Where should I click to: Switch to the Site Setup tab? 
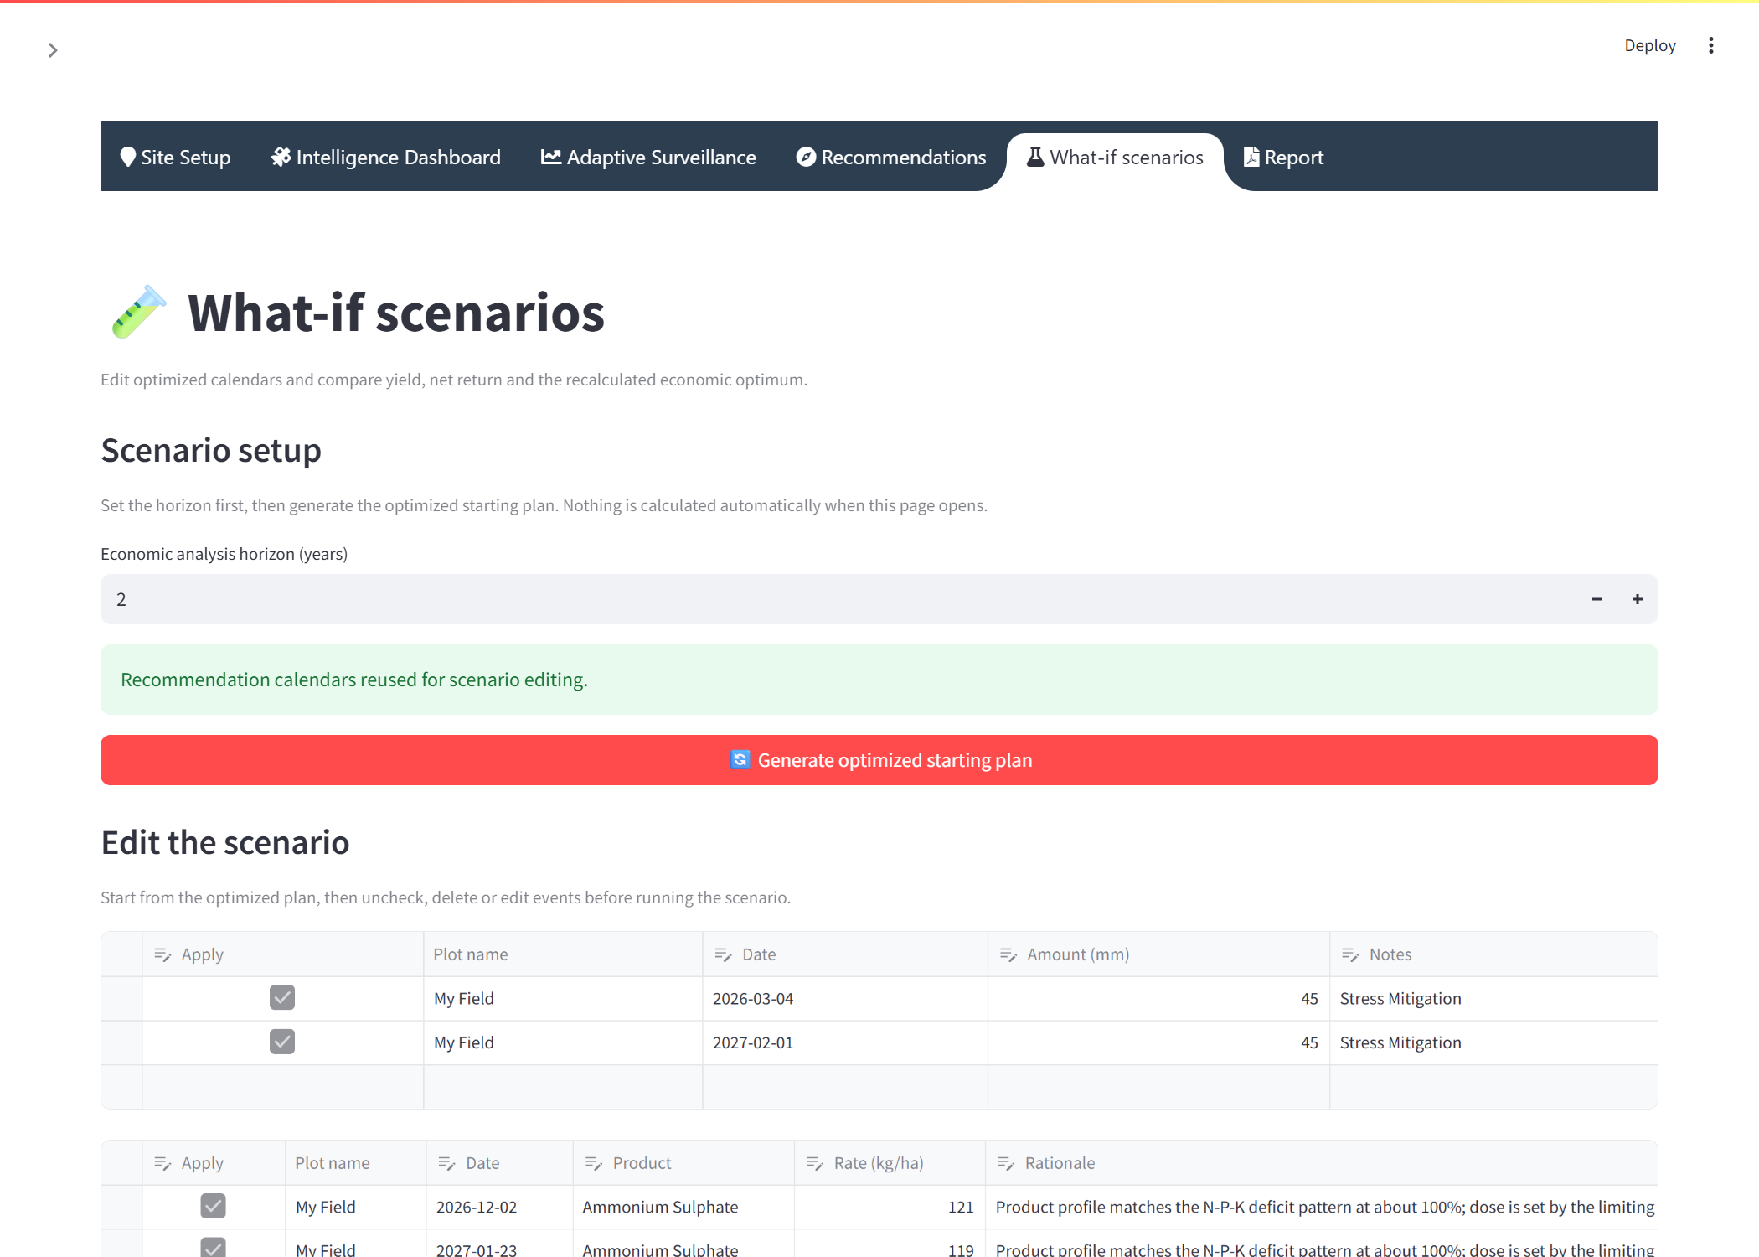pyautogui.click(x=175, y=157)
